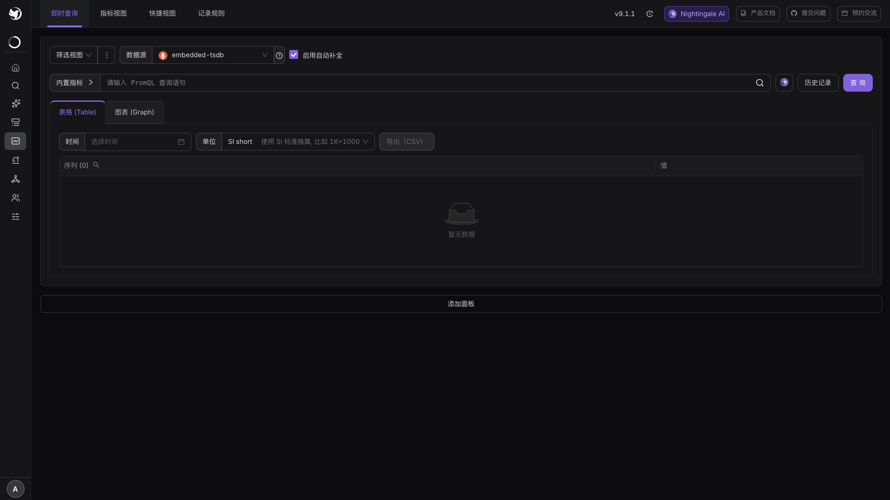890x500 pixels.
Task: Open the topology nodes icon in sidebar
Action: 16,179
